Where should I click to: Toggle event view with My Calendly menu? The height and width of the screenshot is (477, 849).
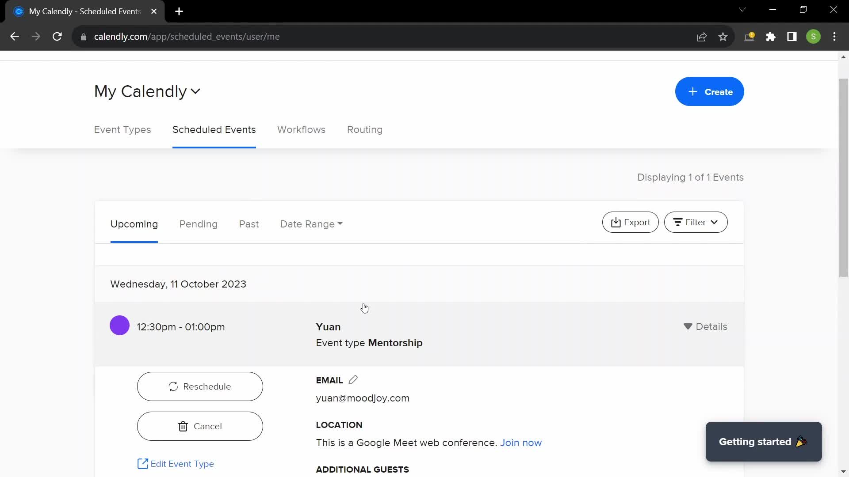148,91
